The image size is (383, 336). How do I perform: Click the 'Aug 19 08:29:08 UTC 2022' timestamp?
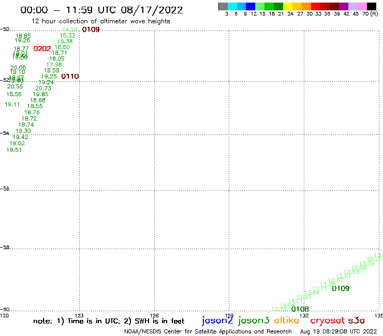(x=338, y=331)
